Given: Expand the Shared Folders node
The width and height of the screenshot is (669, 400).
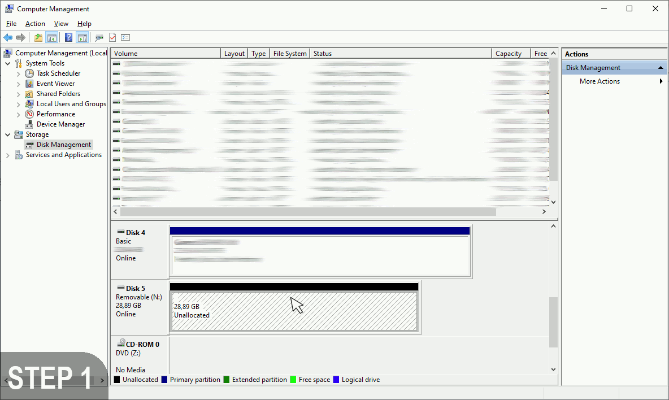Looking at the screenshot, I should tap(18, 94).
